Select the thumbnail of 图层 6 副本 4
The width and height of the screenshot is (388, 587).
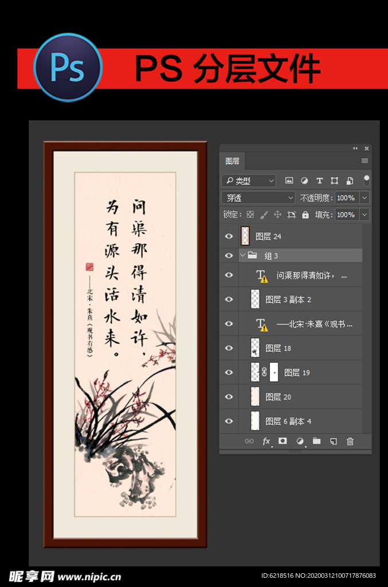pos(255,421)
